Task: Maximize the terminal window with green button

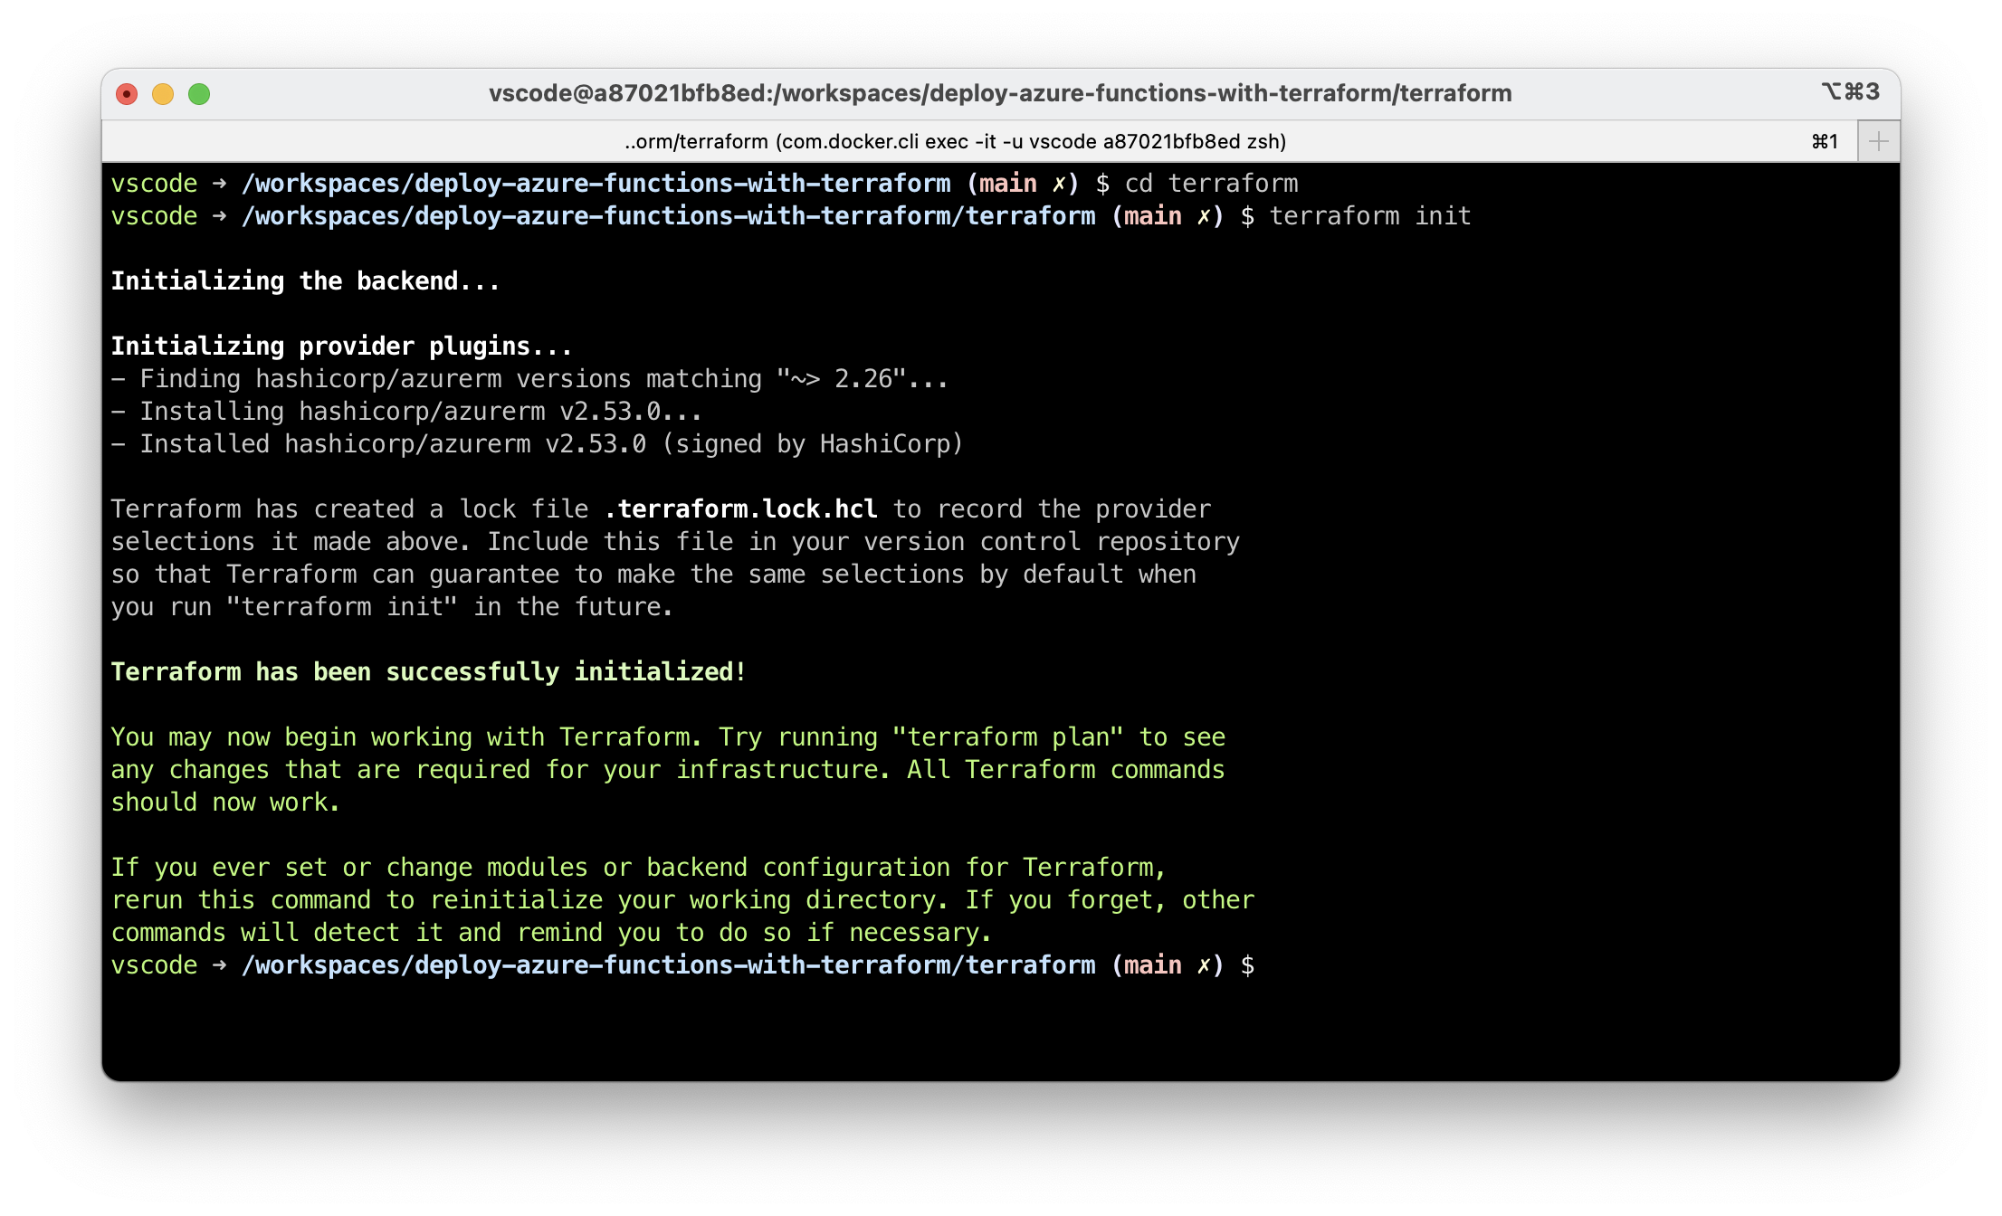Action: 199,93
